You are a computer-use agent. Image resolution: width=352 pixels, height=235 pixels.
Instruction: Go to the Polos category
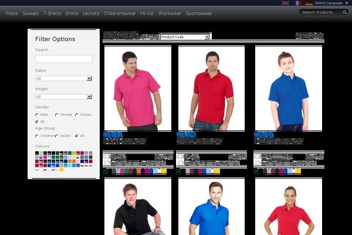[x=12, y=13]
